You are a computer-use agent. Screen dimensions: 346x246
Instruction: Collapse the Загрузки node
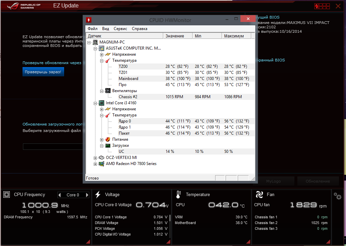point(102,146)
